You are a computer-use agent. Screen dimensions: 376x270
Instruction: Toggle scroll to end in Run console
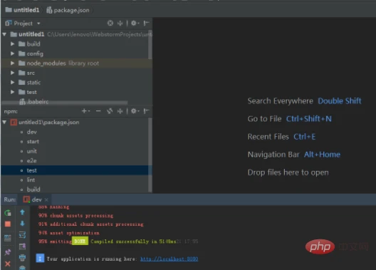click(22, 246)
